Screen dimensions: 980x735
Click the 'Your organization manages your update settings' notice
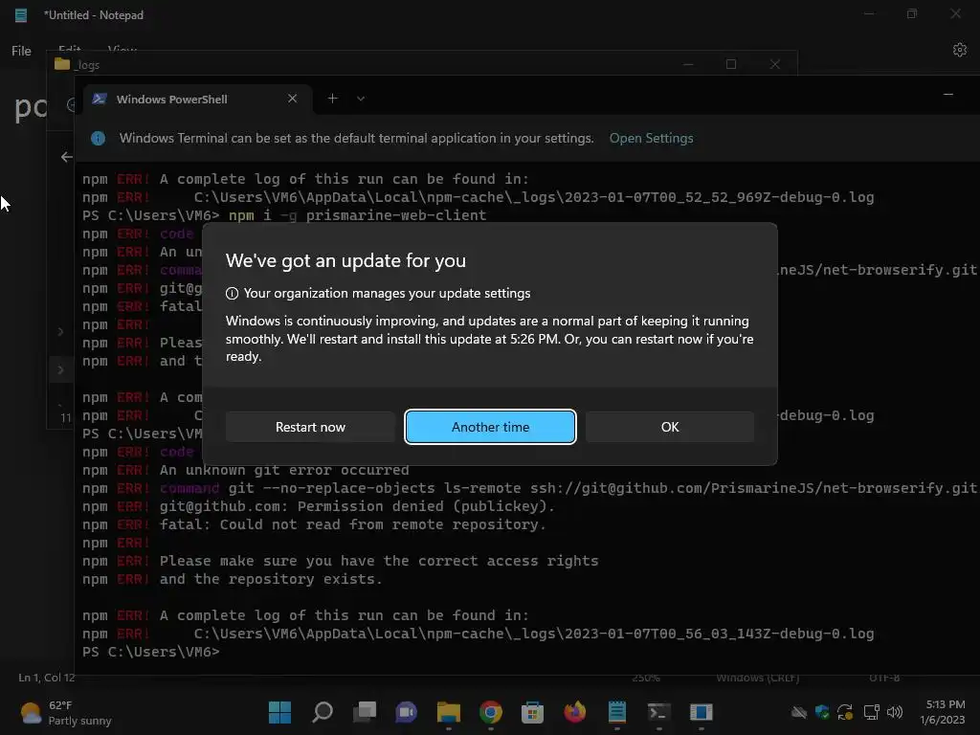(378, 293)
